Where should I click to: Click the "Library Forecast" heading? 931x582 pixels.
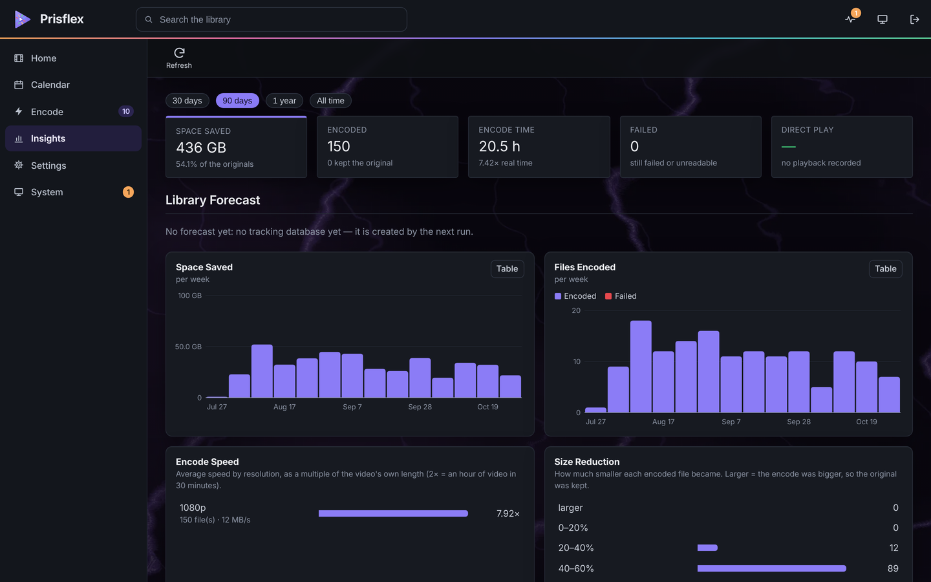(213, 200)
